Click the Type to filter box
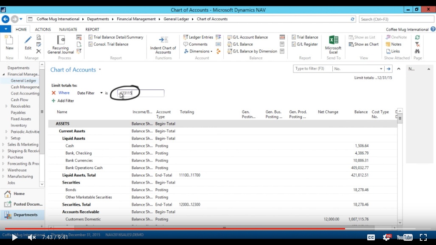Image resolution: width=436 pixels, height=245 pixels. (312, 69)
